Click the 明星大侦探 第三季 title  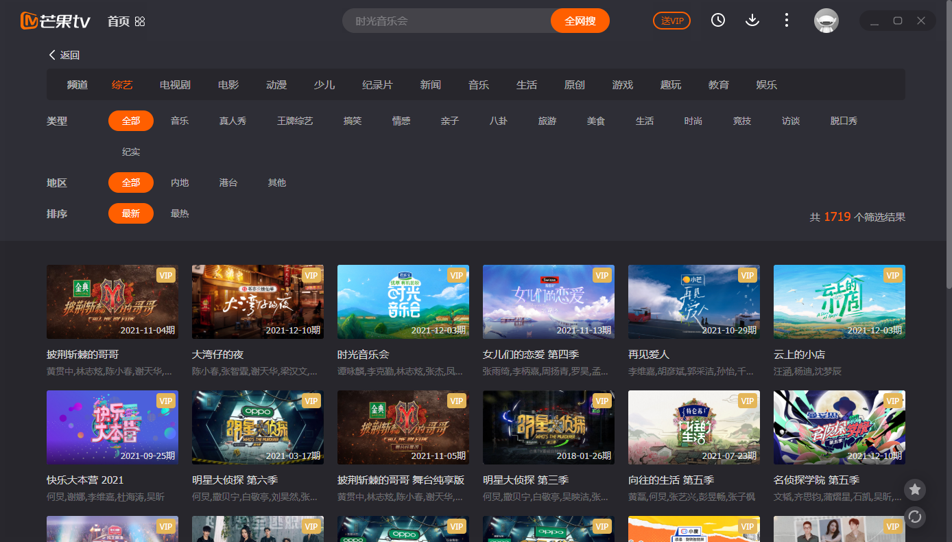[525, 480]
